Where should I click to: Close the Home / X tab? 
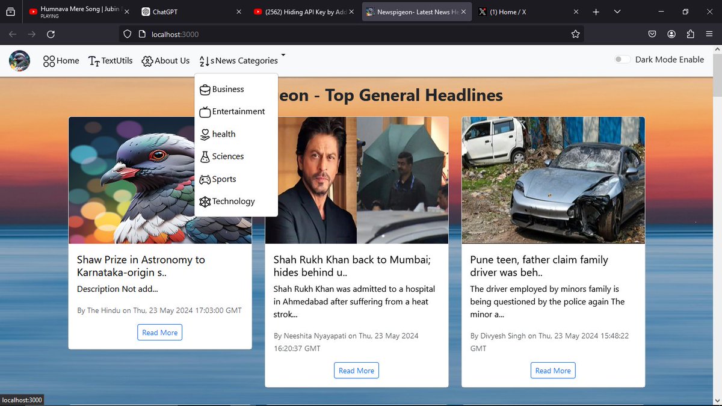576,12
